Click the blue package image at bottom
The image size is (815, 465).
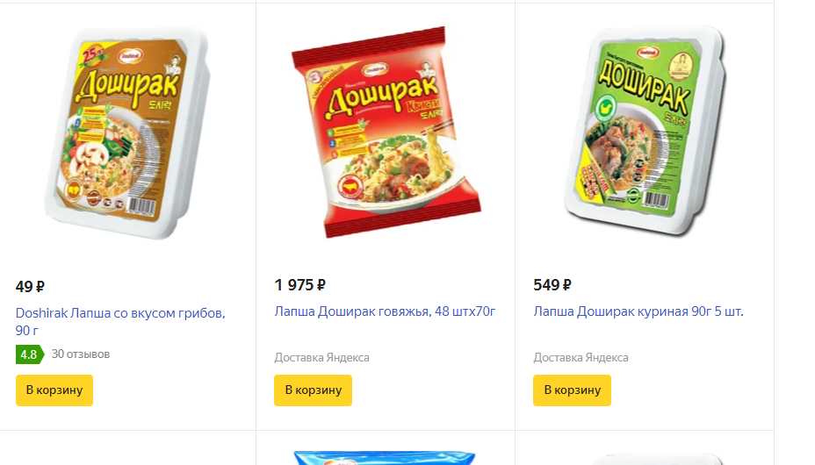tap(385, 457)
